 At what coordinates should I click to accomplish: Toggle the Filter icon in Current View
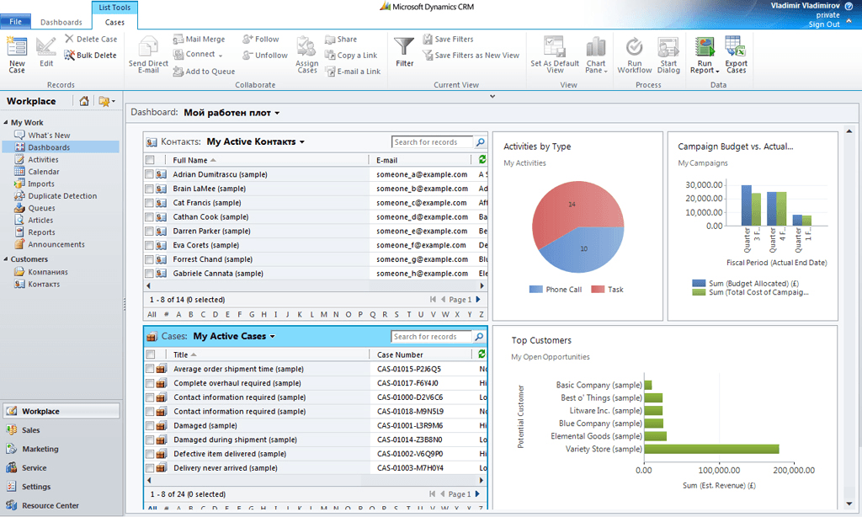pos(403,52)
